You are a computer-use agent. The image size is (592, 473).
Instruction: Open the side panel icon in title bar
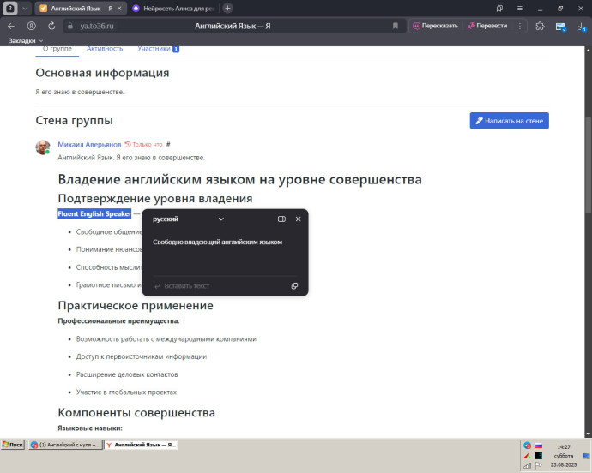point(499,9)
